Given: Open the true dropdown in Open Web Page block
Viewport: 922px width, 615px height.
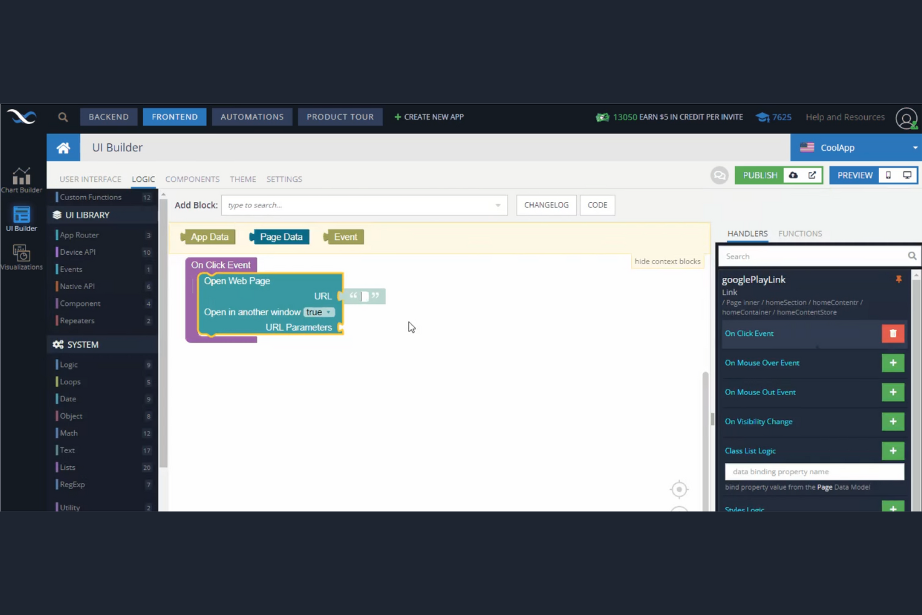Looking at the screenshot, I should click(320, 312).
